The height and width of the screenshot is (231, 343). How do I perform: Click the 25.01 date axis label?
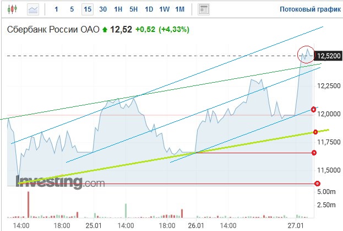(x=94, y=225)
